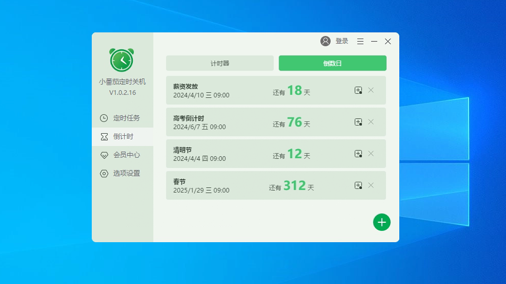Image resolution: width=506 pixels, height=284 pixels.
Task: Delete the 薪资发放 countdown entry
Action: [371, 90]
